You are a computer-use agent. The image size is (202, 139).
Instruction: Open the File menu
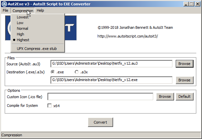click(x=5, y=10)
